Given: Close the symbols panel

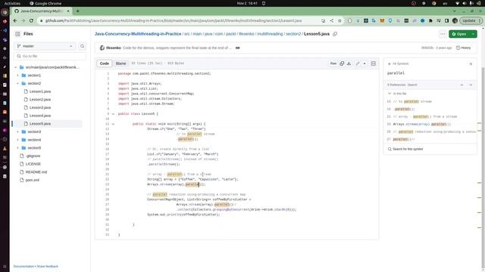Looking at the screenshot, I should click(471, 63).
